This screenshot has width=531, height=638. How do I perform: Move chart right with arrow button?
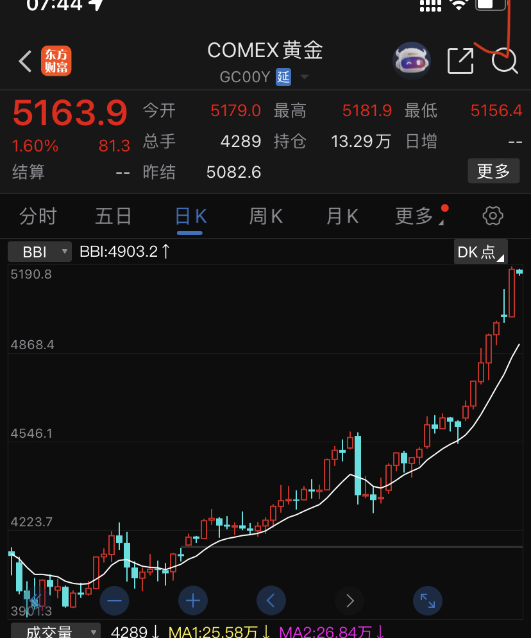350,601
